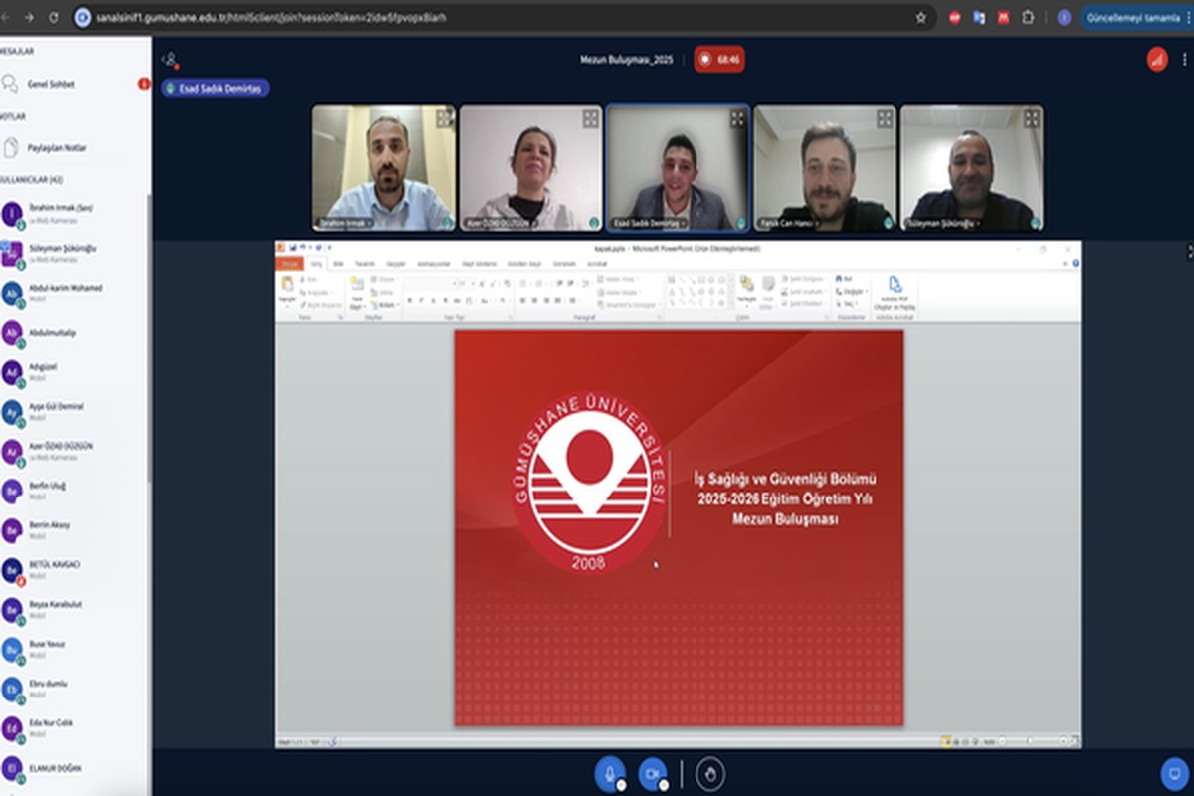Toggle the webcam sharing button

point(652,772)
